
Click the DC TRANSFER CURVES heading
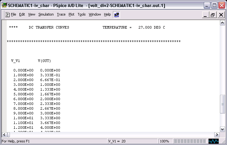[49, 27]
